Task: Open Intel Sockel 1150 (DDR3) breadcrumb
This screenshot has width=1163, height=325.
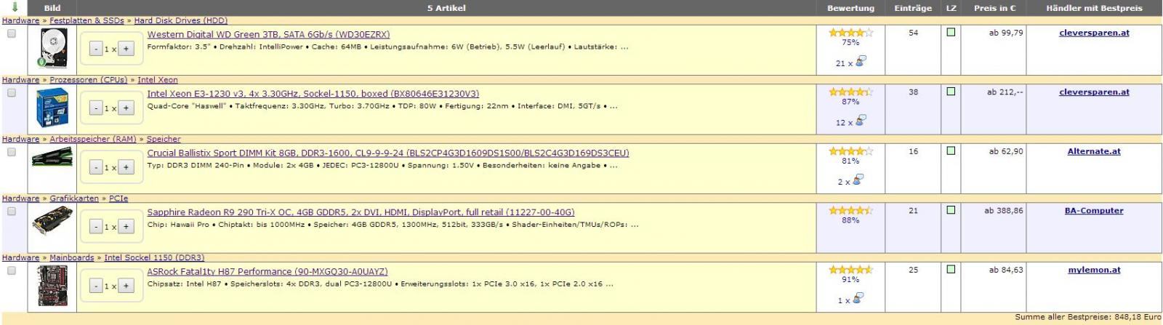Action: tap(154, 257)
